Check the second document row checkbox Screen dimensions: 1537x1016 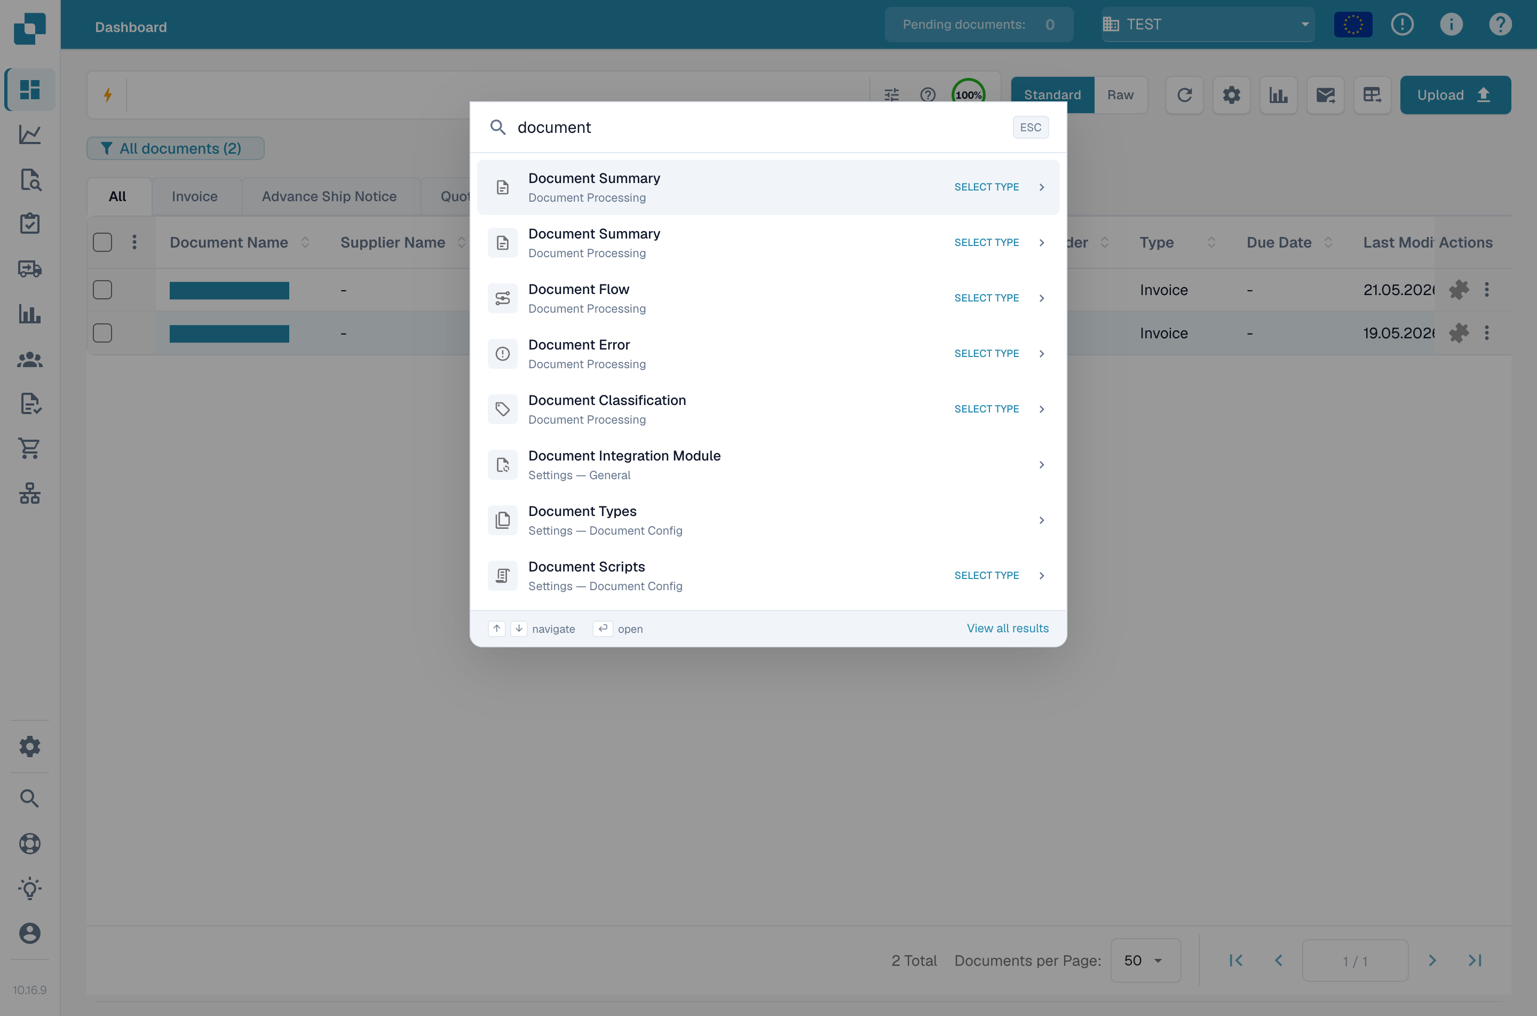(x=102, y=333)
